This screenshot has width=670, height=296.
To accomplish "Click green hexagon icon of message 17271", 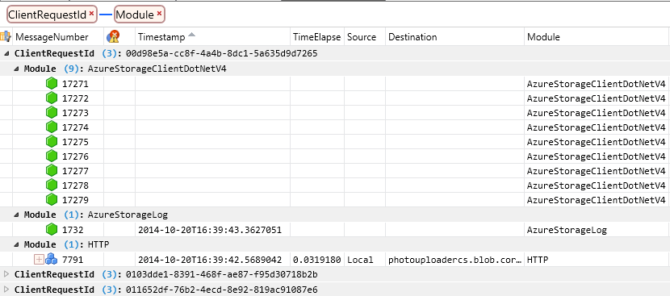I will pos(52,84).
